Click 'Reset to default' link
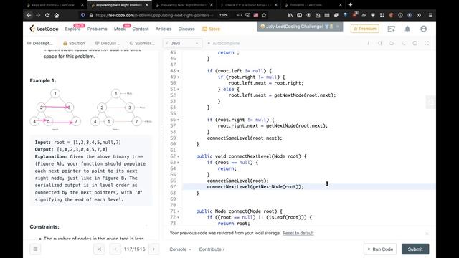459x258 pixels. coord(298,233)
